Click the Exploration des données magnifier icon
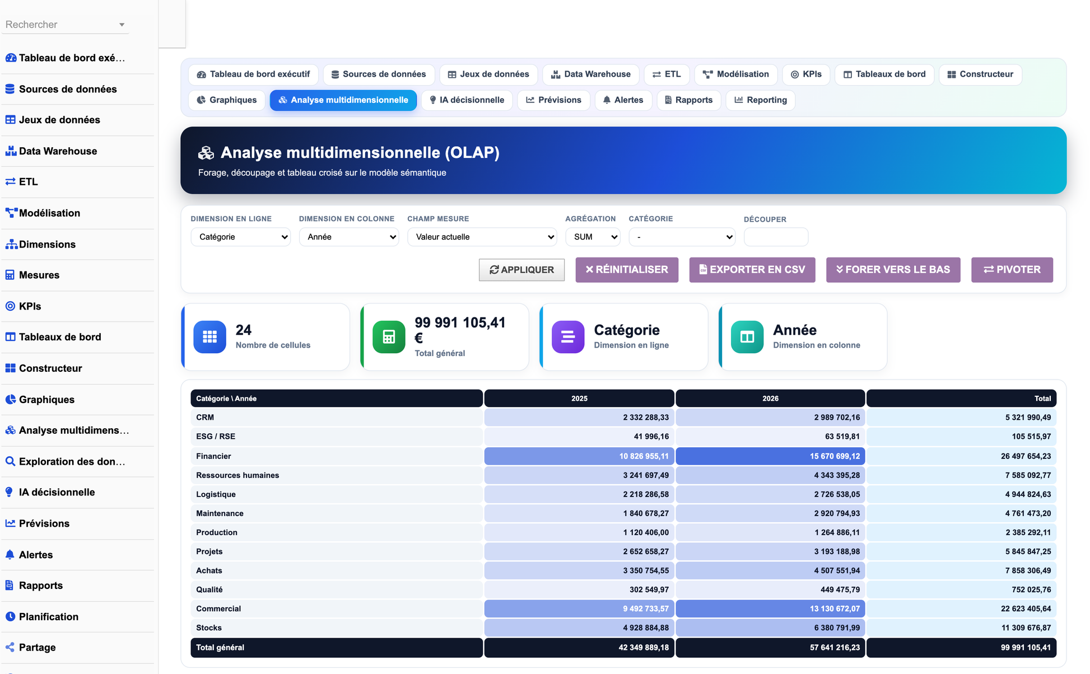 click(10, 461)
